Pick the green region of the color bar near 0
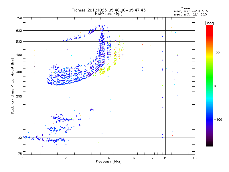Image resolution: width=229 pixels, height=172 pixels. click(x=210, y=85)
